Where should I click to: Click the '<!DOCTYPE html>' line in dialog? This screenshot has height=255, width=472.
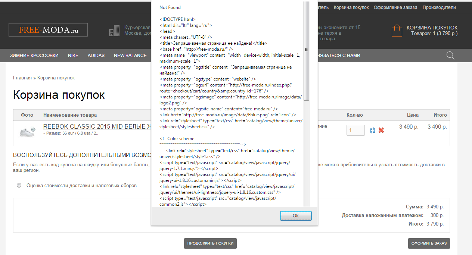pos(177,19)
